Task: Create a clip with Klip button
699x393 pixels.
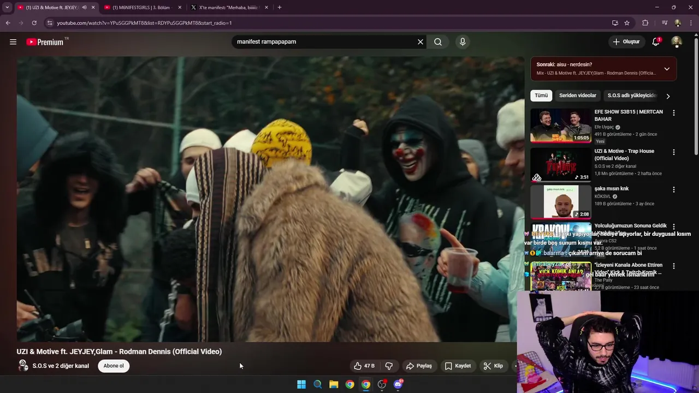Action: pyautogui.click(x=493, y=366)
